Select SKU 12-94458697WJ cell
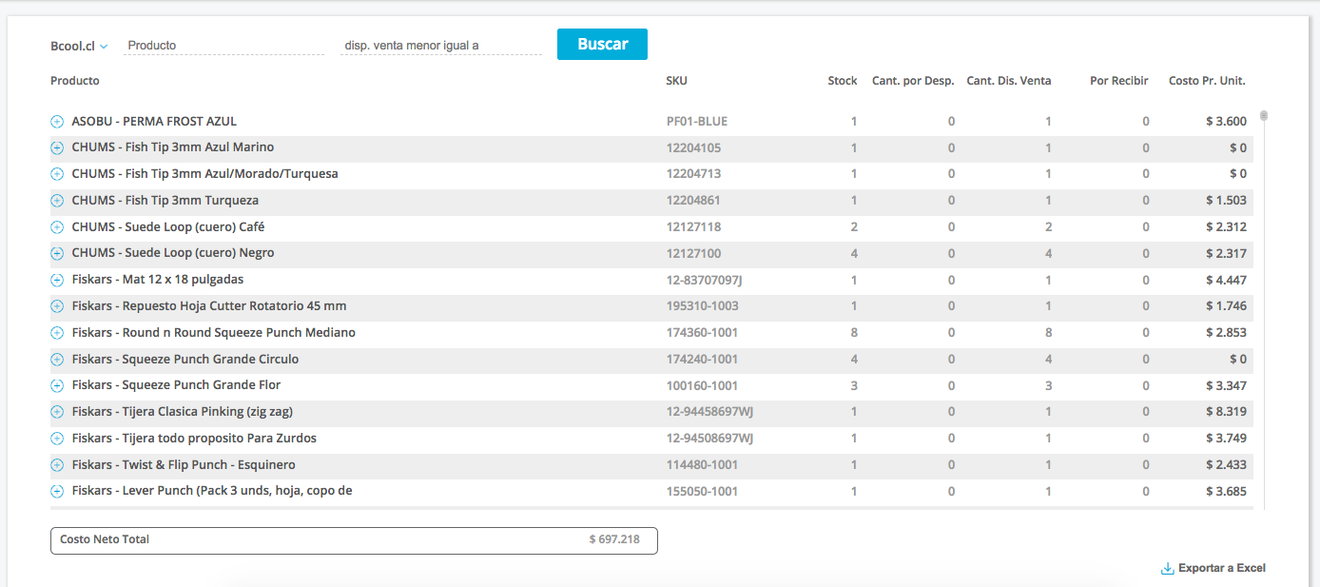Screen dimensions: 1320x587 709,412
